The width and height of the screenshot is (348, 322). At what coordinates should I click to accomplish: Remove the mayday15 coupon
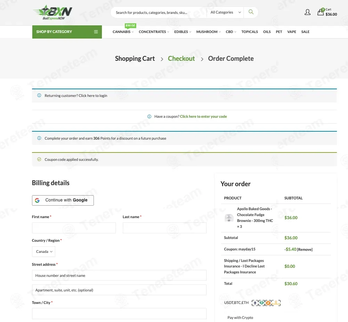(305, 249)
